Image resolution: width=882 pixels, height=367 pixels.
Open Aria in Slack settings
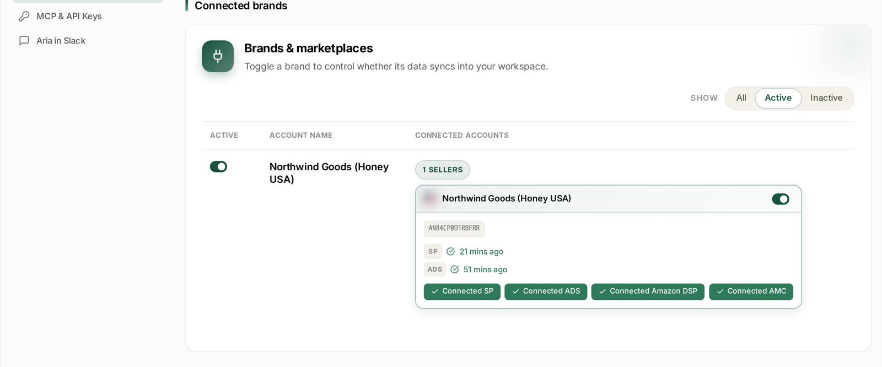[x=61, y=41]
